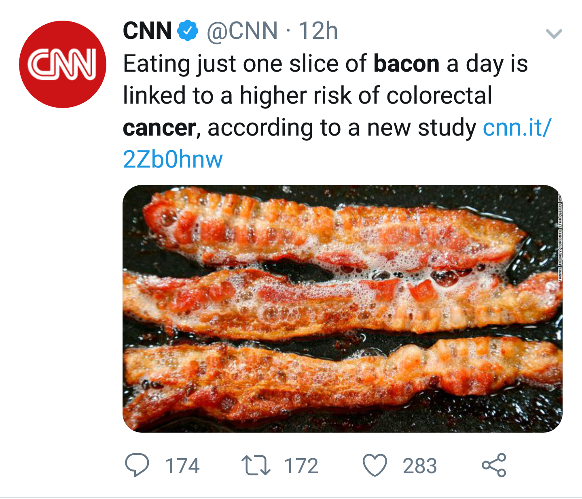The width and height of the screenshot is (582, 499).
Task: Click the 283 likes count
Action: pyautogui.click(x=420, y=465)
